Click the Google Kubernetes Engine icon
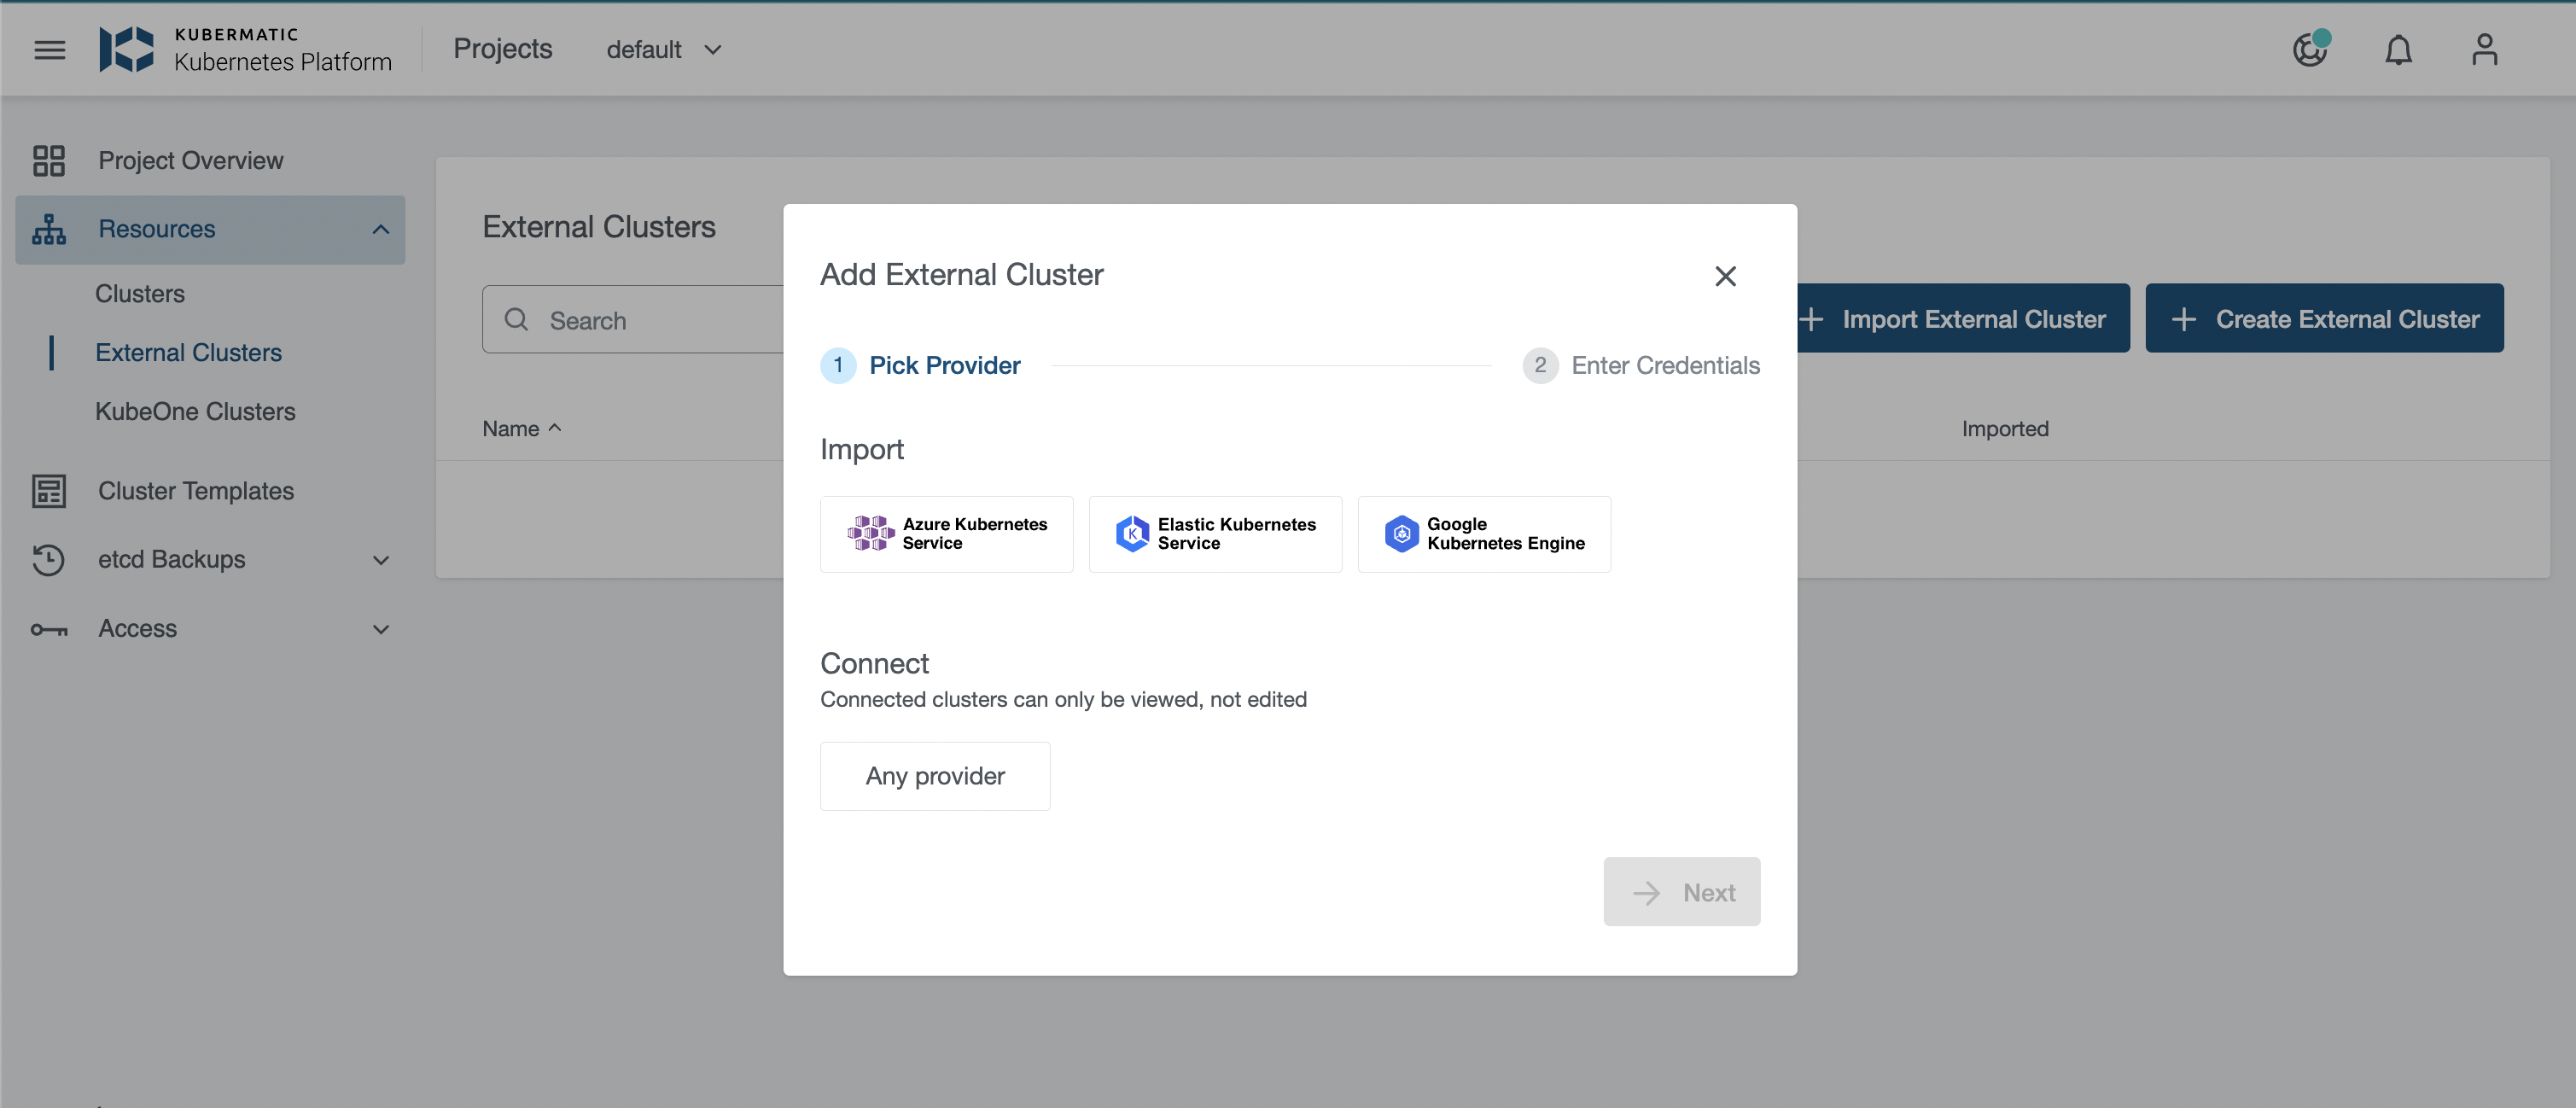This screenshot has height=1108, width=2576. tap(1400, 533)
